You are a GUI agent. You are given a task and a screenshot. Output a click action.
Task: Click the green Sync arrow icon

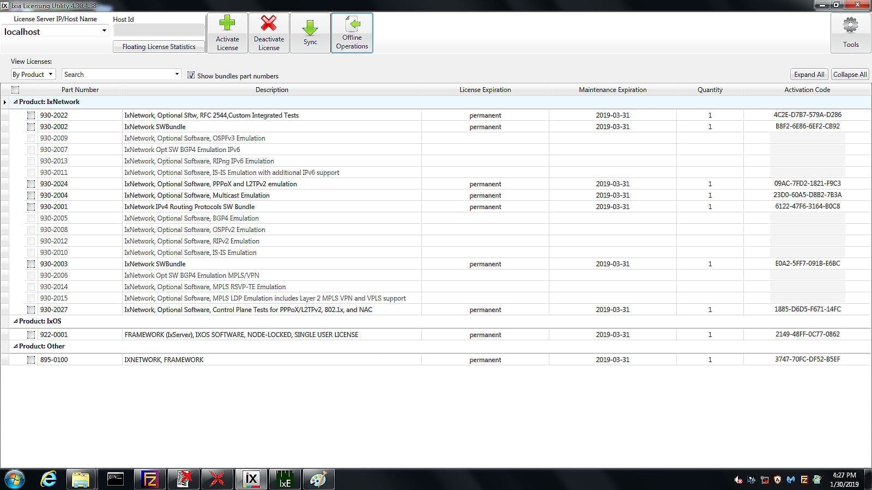click(x=310, y=27)
